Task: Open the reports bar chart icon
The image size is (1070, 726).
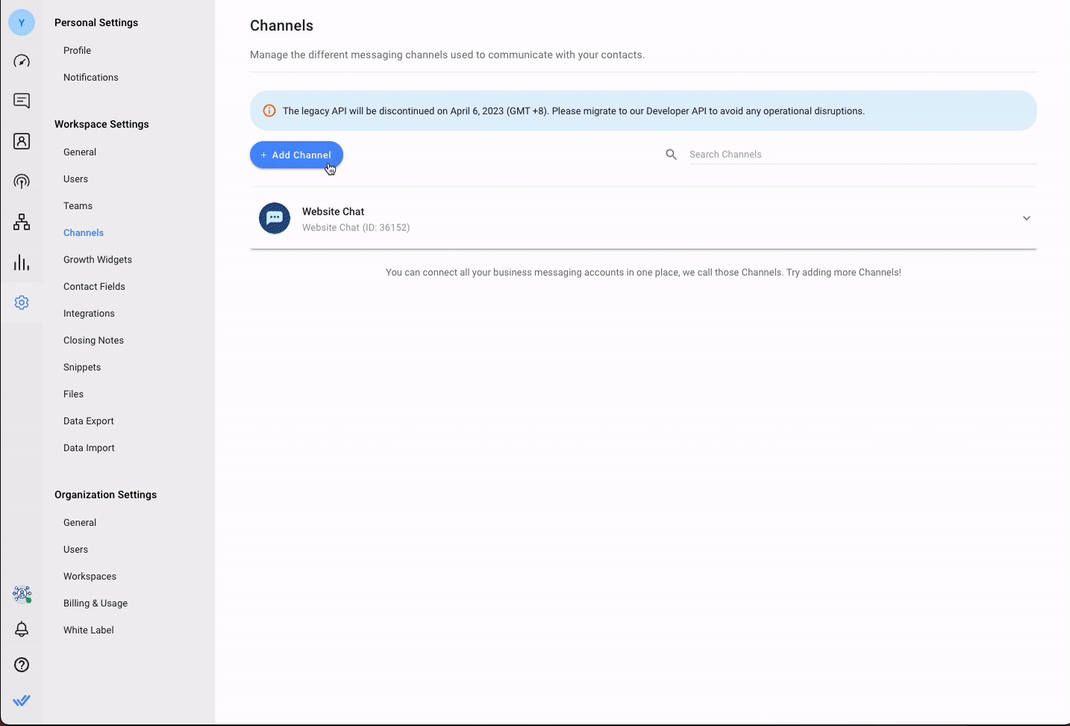Action: tap(22, 262)
